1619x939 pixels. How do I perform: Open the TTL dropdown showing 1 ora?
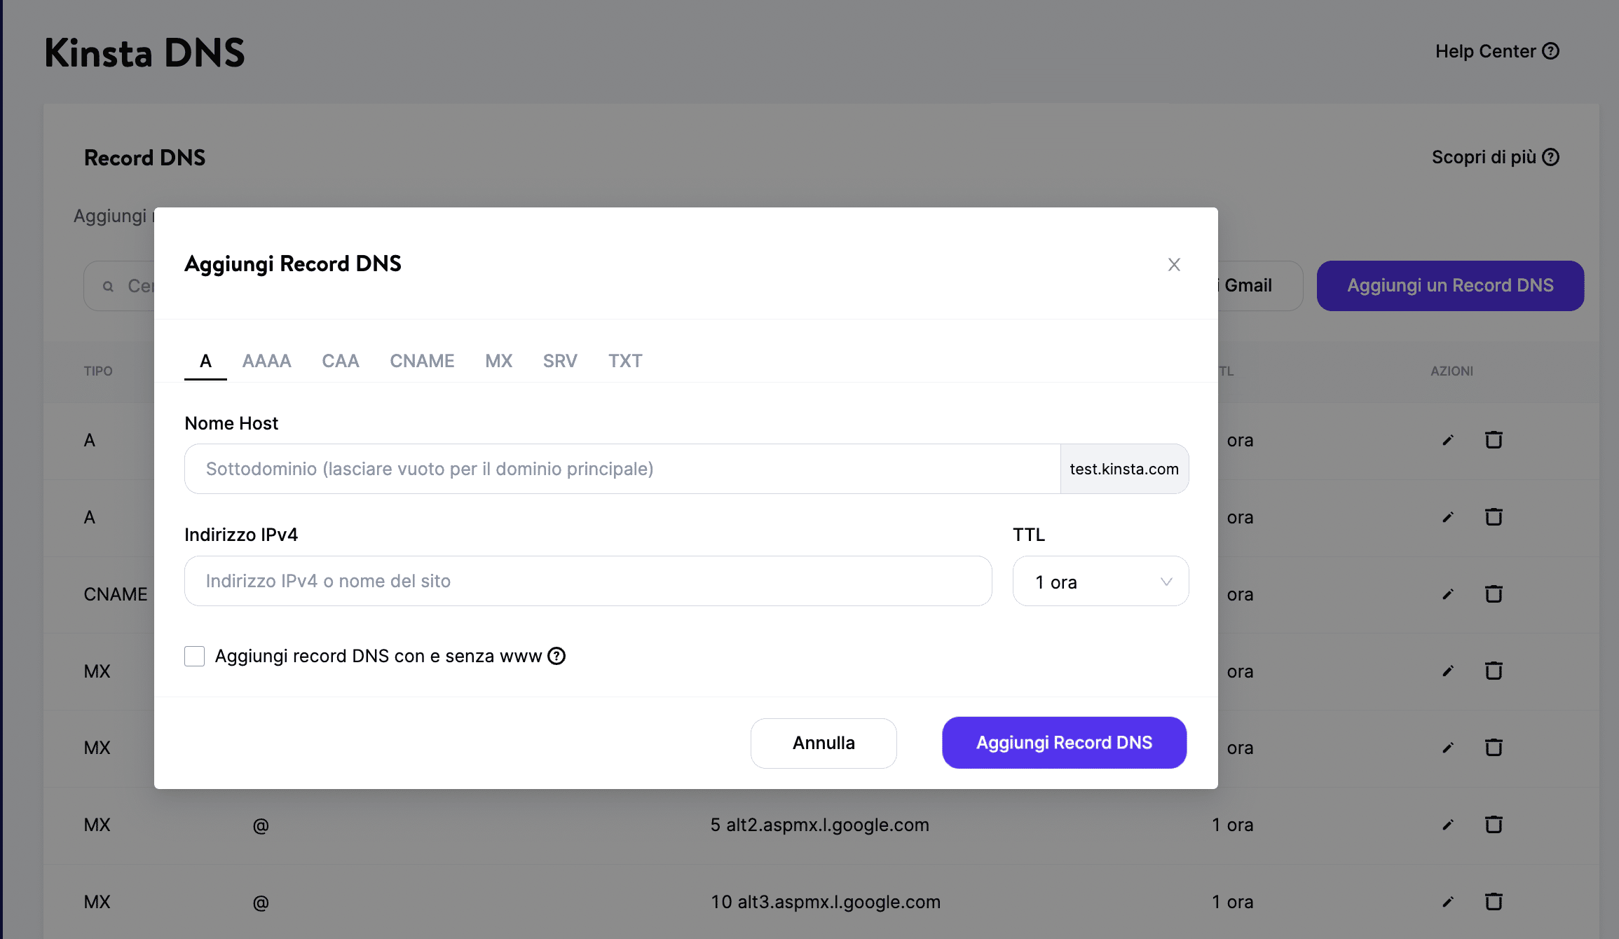1100,581
